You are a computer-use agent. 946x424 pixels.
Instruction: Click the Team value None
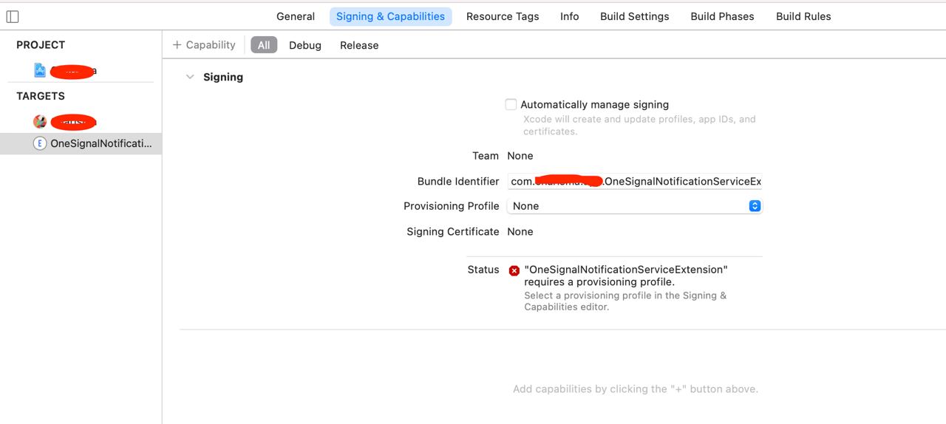tap(520, 156)
